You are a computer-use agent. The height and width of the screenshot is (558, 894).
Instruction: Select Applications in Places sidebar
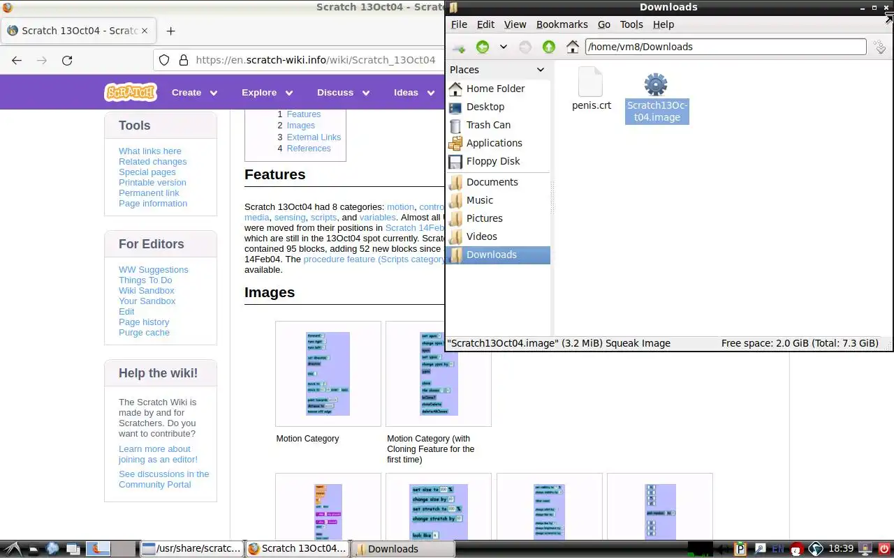click(x=498, y=143)
